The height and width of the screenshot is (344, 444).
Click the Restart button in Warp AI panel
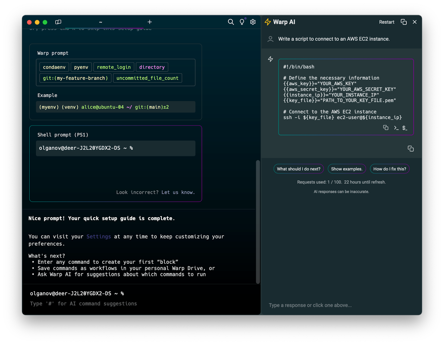(x=387, y=22)
